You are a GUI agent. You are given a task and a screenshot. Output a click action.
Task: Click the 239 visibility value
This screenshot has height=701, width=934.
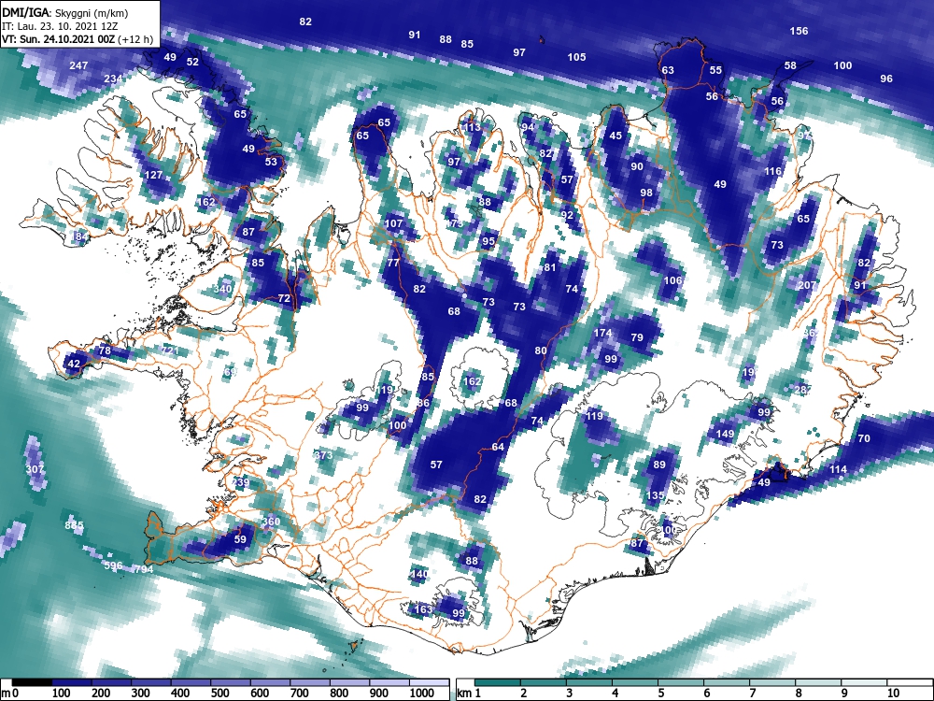tap(241, 482)
